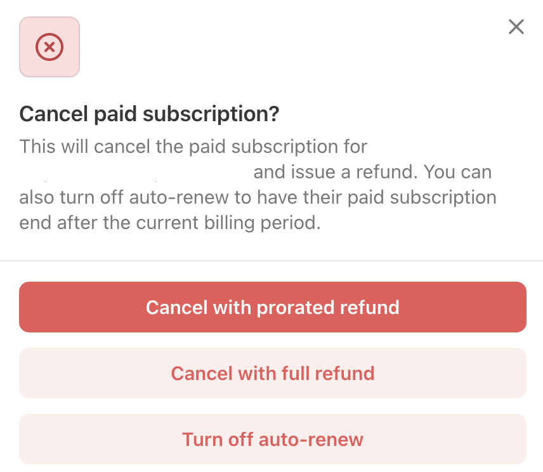This screenshot has width=543, height=472.
Task: Click the description paragraph about refund
Action: pos(258,184)
